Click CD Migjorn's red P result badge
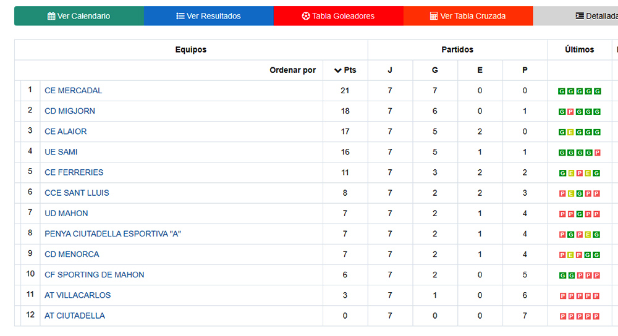Image resolution: width=618 pixels, height=336 pixels. (571, 112)
